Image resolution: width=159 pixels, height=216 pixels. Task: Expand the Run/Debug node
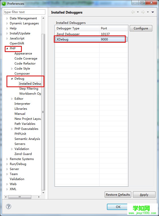coord(7,164)
